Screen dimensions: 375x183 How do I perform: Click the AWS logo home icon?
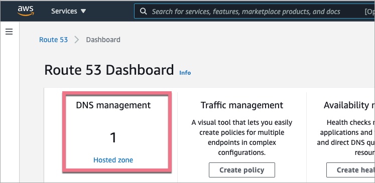(26, 11)
